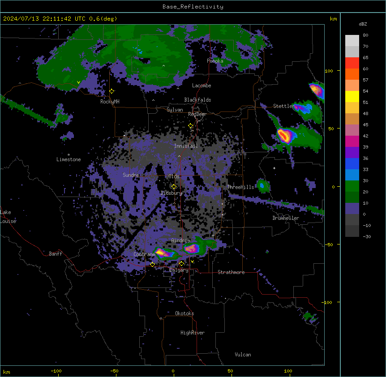Image resolution: width=386 pixels, height=377 pixels.
Task: Click the Limestone label
Action: click(x=69, y=159)
